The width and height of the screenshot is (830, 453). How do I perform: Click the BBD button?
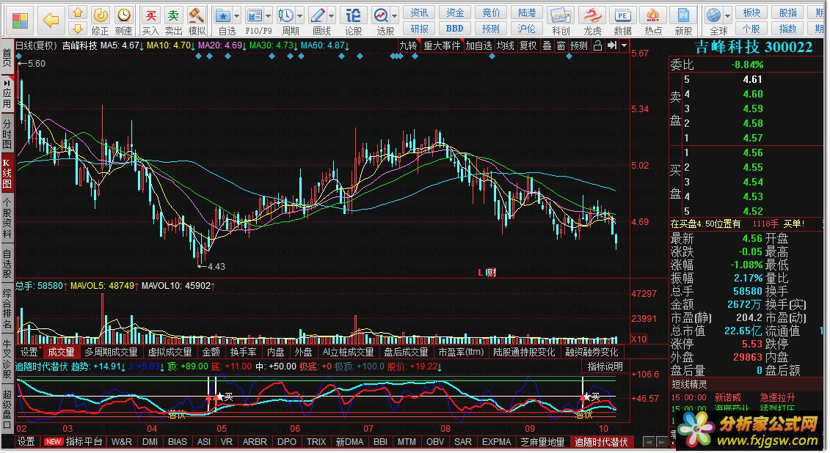coord(454,29)
